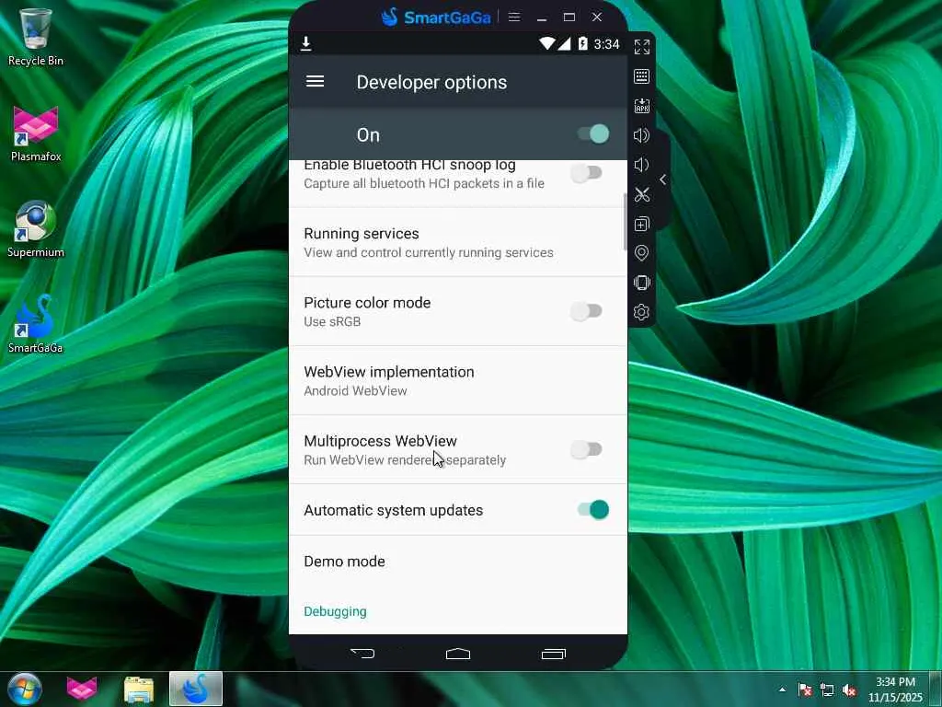
Task: Turn off the Developer options On switch
Action: (593, 134)
